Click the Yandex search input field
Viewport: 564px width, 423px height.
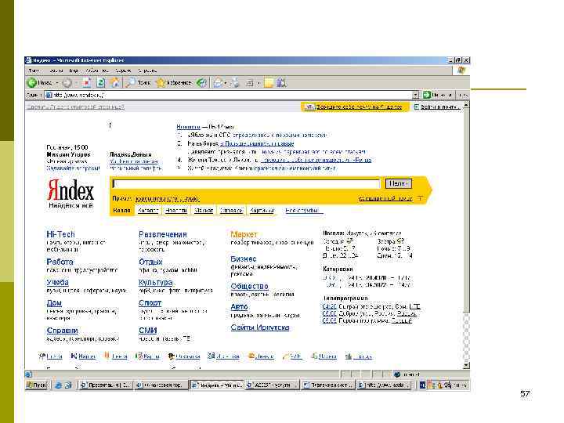(x=246, y=184)
